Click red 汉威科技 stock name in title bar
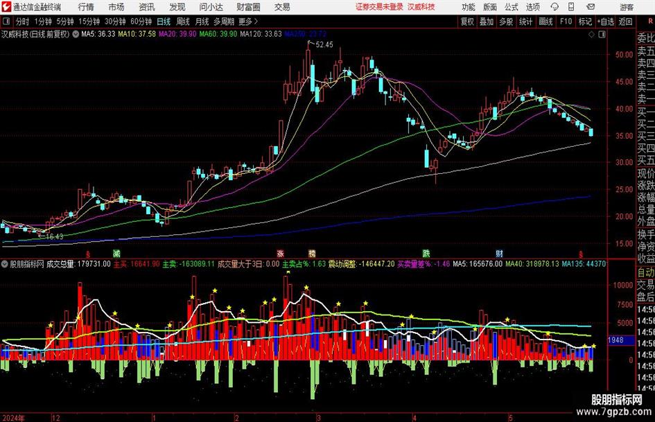Viewport: 655px width, 422px height. pos(421,7)
